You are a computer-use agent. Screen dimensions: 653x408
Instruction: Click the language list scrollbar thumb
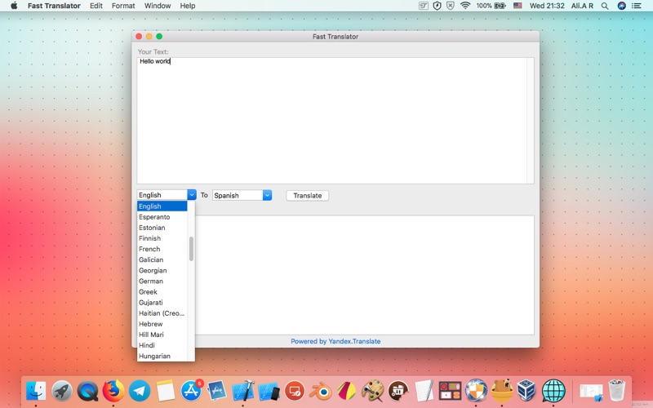[x=191, y=249]
